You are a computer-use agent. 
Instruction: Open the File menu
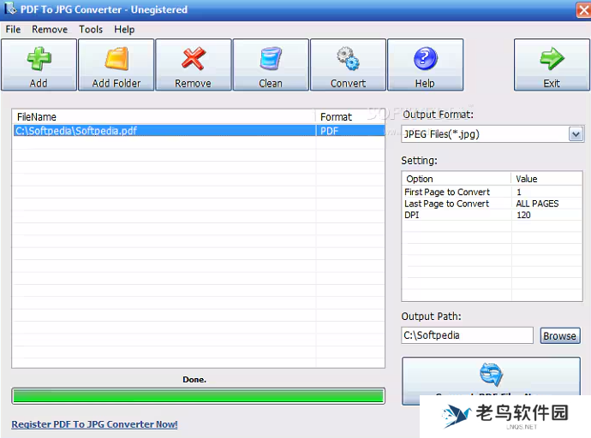(13, 29)
